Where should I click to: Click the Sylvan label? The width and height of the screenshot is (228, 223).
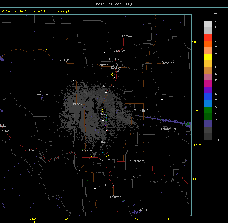tap(103, 65)
